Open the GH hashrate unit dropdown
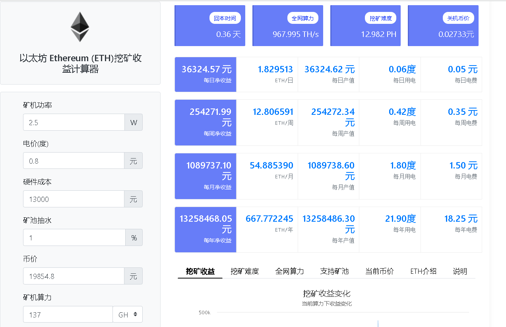 click(128, 314)
